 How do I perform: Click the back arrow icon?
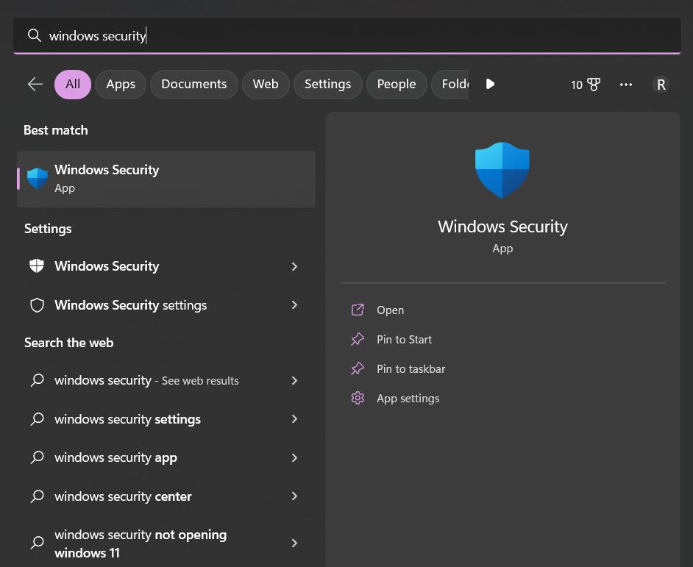35,85
